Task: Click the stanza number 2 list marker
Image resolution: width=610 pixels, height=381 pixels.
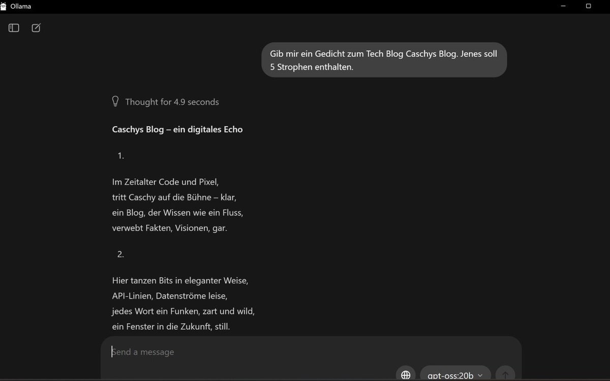Action: (120, 254)
